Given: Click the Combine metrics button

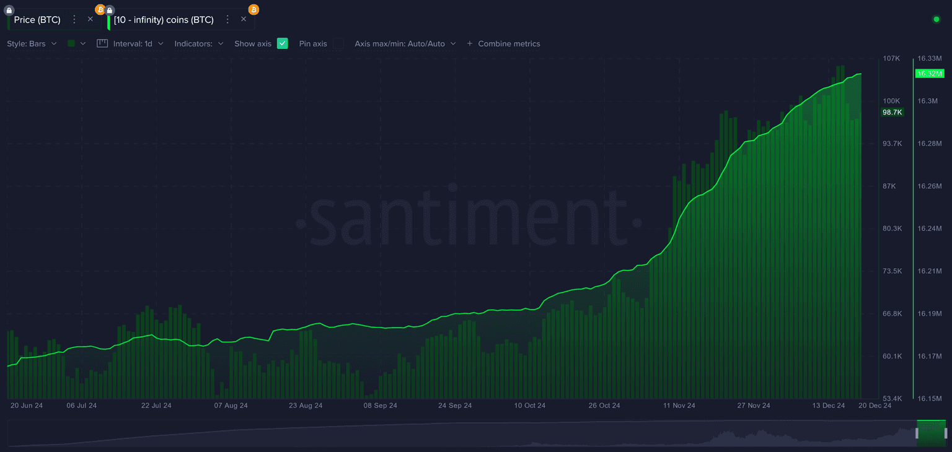Looking at the screenshot, I should coord(503,44).
